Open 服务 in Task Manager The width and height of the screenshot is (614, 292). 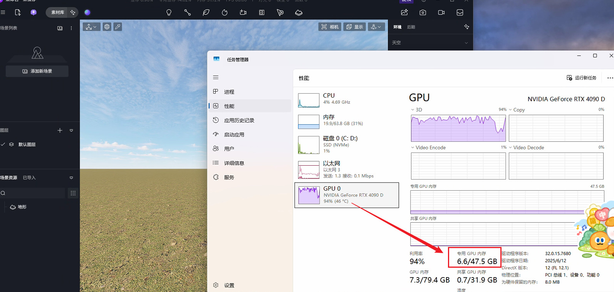(x=250, y=177)
